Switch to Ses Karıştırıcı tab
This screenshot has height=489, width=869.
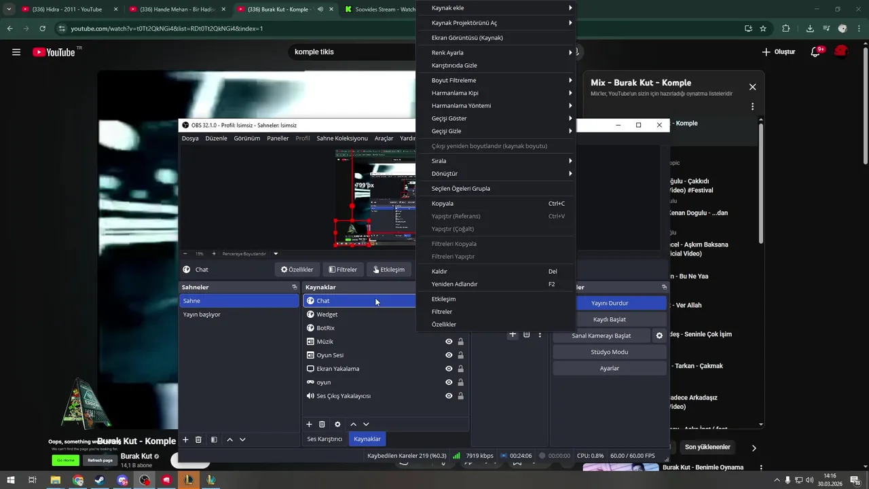[325, 439]
